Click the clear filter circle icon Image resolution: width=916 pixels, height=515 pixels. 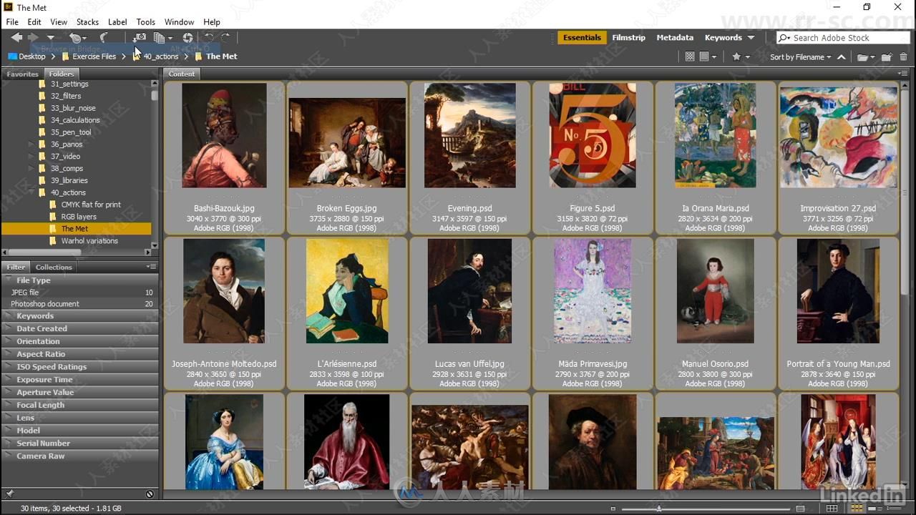coord(150,494)
